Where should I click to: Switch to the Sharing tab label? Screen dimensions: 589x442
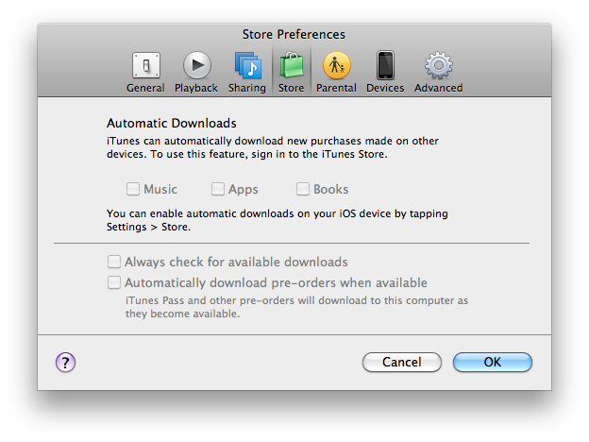tap(247, 88)
